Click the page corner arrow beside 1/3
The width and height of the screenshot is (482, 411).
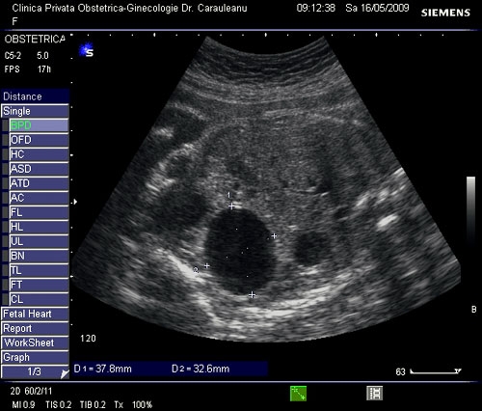65,373
